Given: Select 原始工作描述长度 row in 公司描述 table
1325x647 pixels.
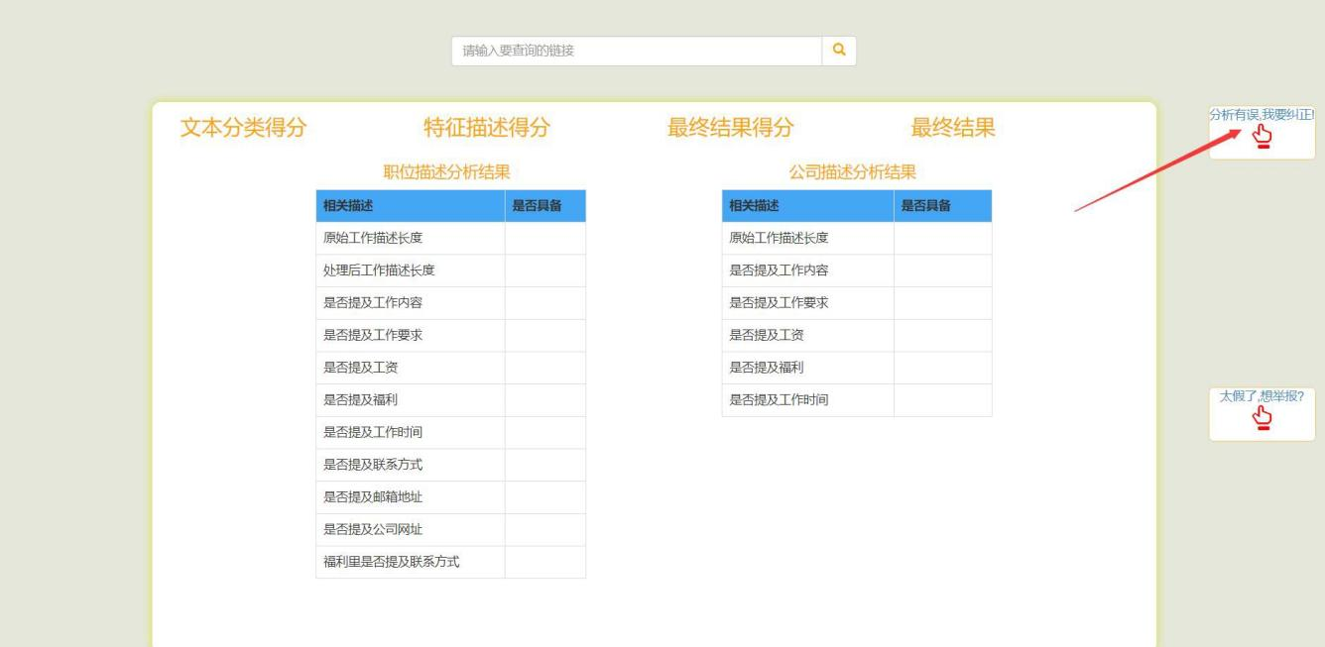Looking at the screenshot, I should click(x=857, y=238).
